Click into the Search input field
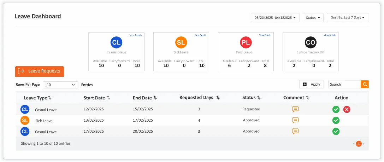The height and width of the screenshot is (162, 384). pyautogui.click(x=344, y=84)
